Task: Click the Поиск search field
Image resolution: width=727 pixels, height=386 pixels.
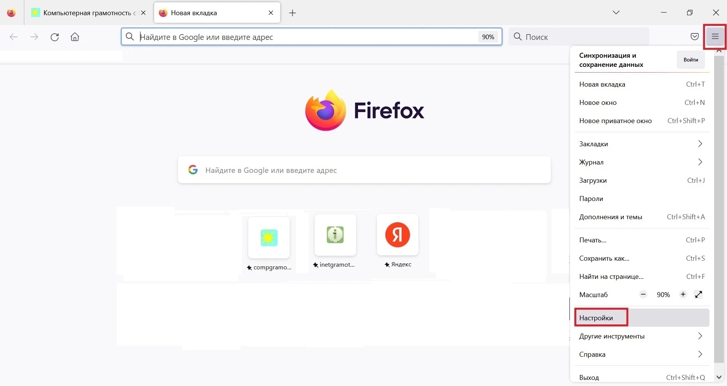Action: [x=579, y=37]
